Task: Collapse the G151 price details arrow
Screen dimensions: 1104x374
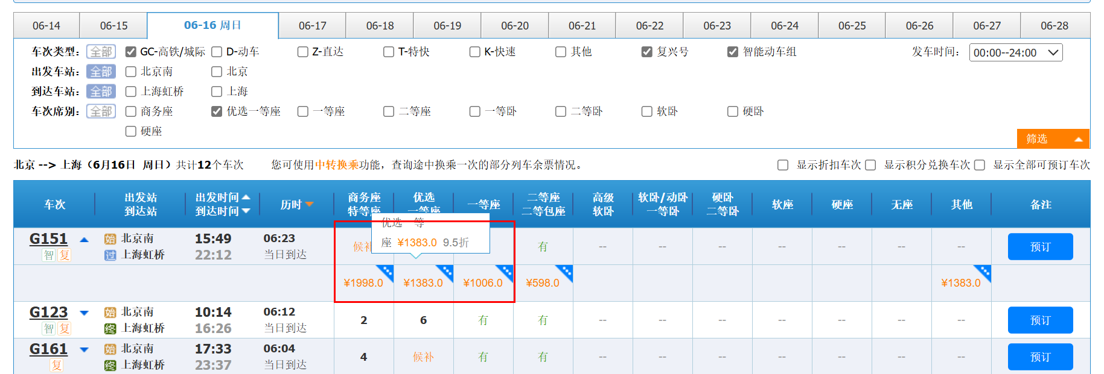Action: click(x=85, y=240)
